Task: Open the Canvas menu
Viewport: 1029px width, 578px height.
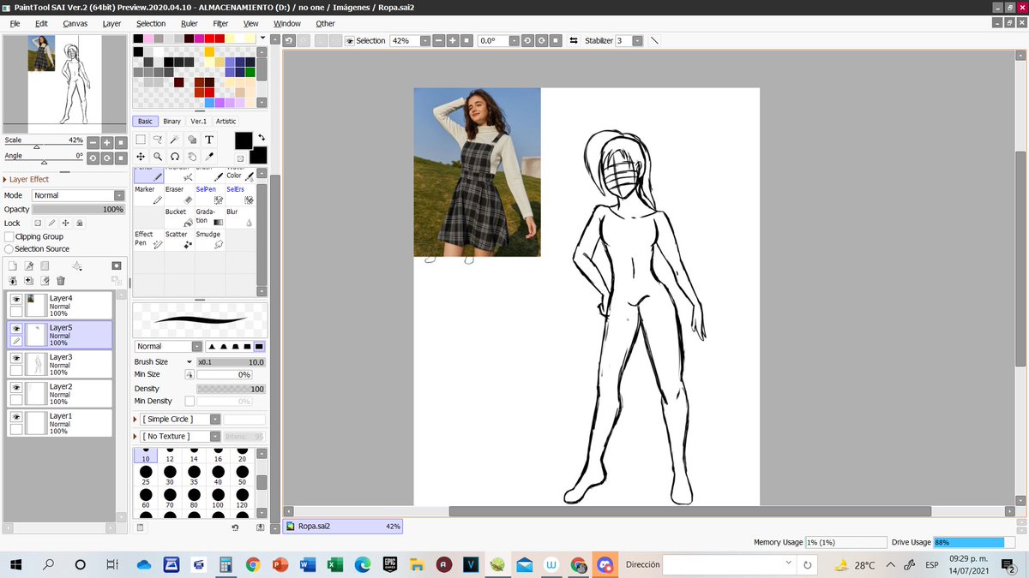Action: (75, 23)
